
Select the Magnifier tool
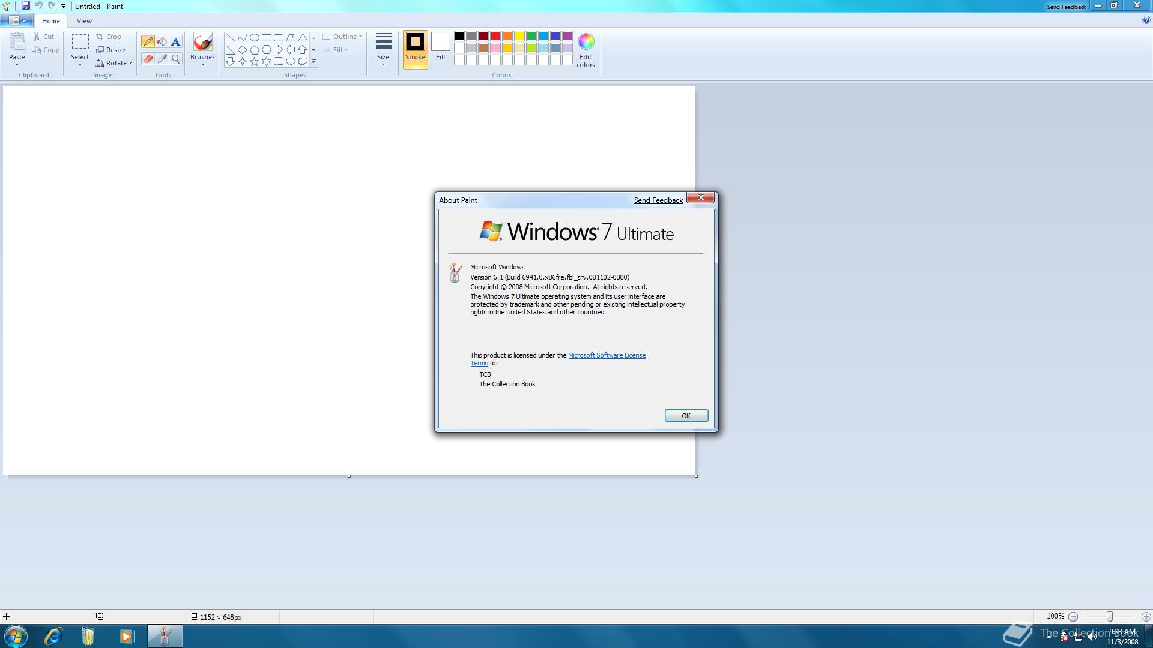pos(175,59)
